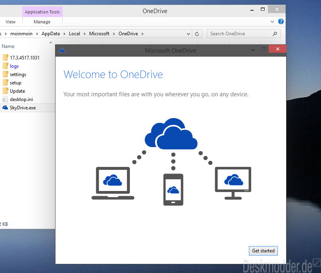Navigate to Local in address bar
The image size is (321, 273).
[x=75, y=34]
